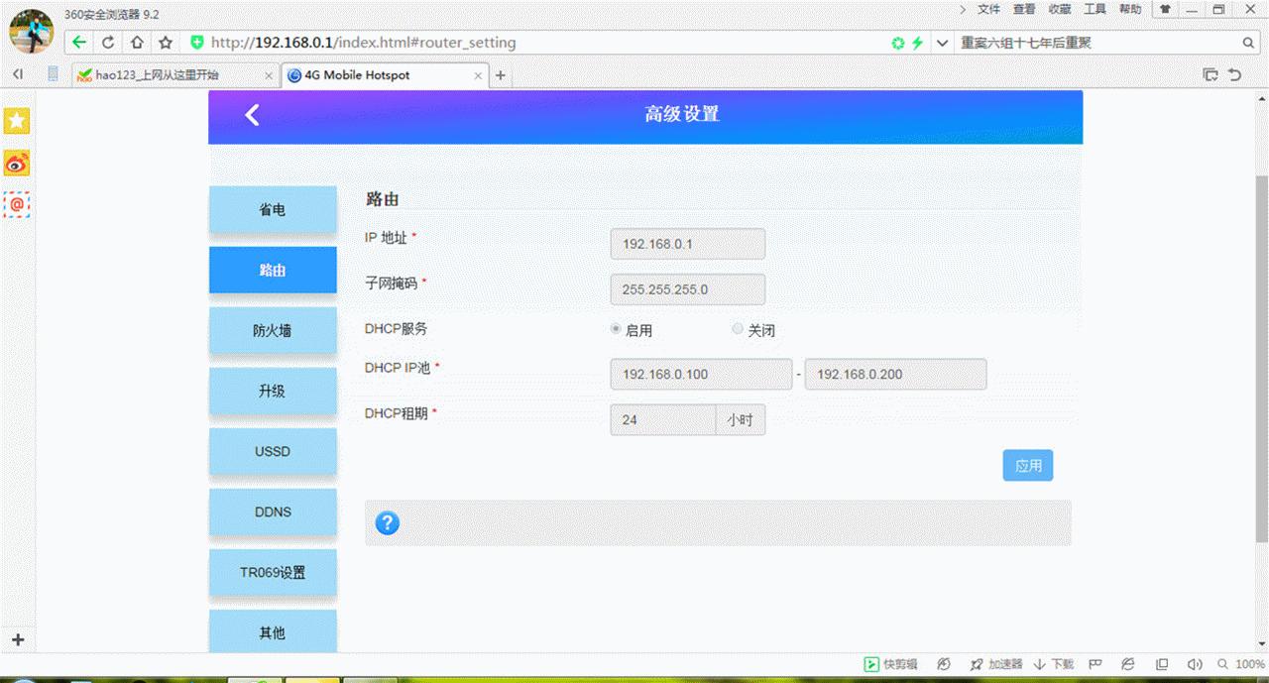1269x683 pixels.
Task: Open the 快剪辑 quick clip tool
Action: (x=892, y=664)
